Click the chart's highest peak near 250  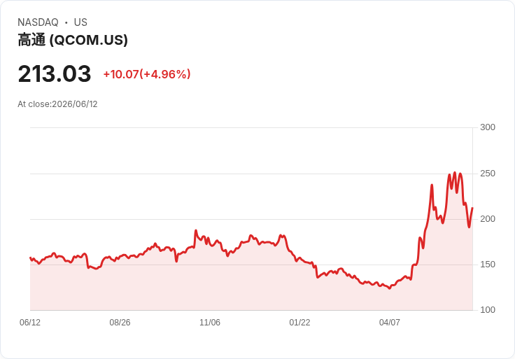coord(455,172)
